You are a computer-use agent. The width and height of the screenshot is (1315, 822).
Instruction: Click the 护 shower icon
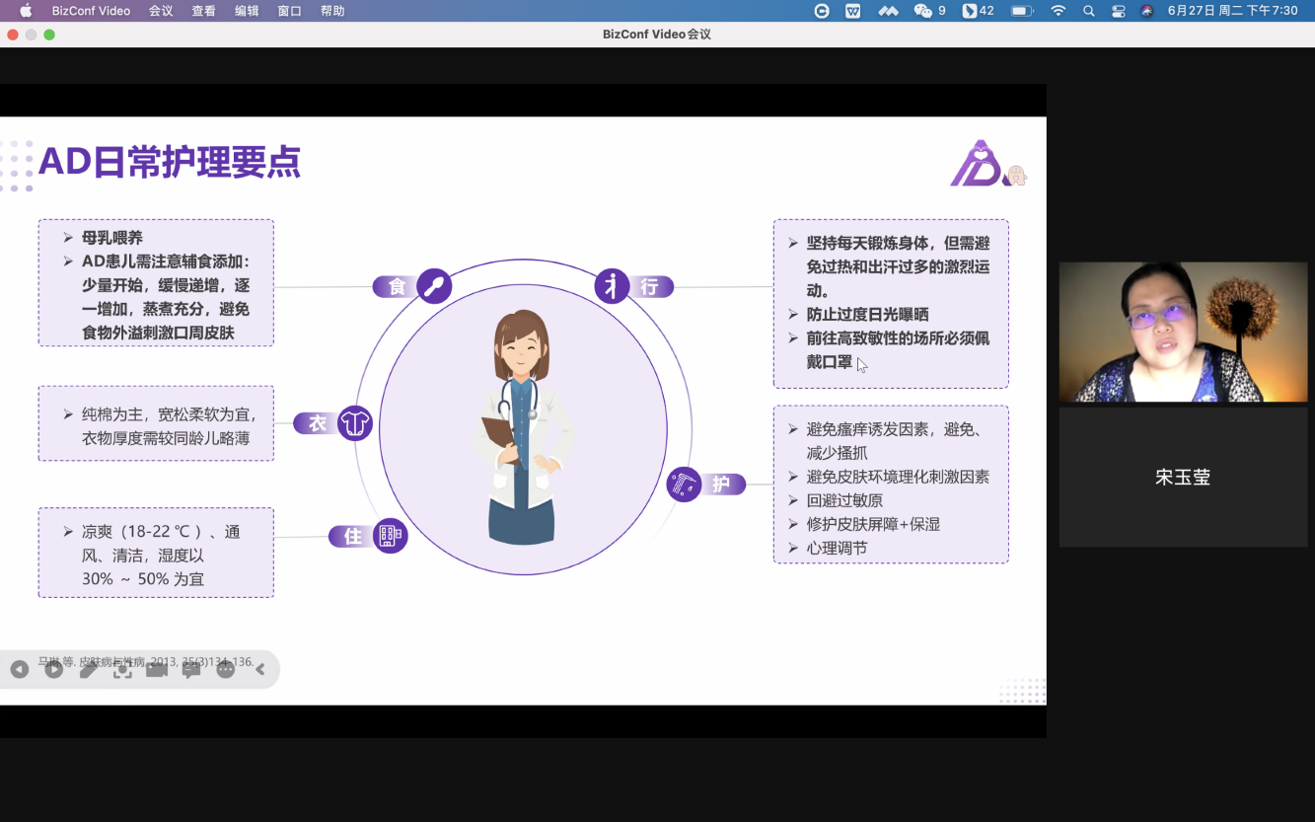[683, 485]
